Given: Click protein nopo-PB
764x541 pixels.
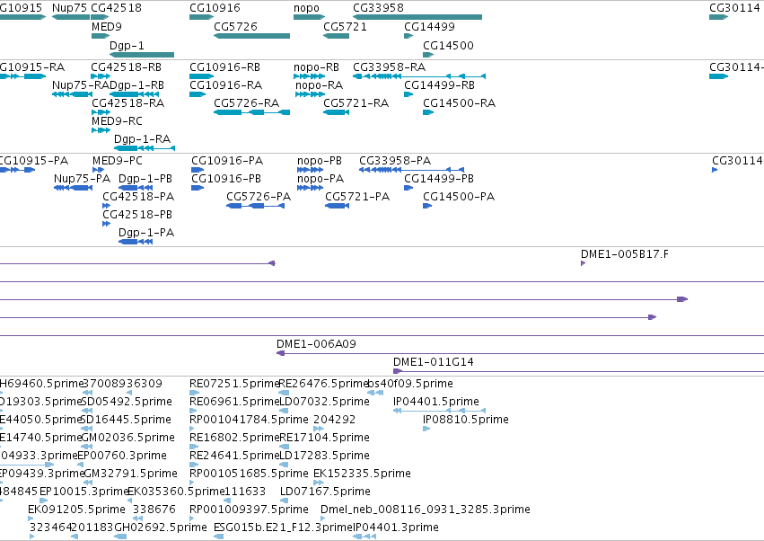Looking at the screenshot, I should click(320, 161).
